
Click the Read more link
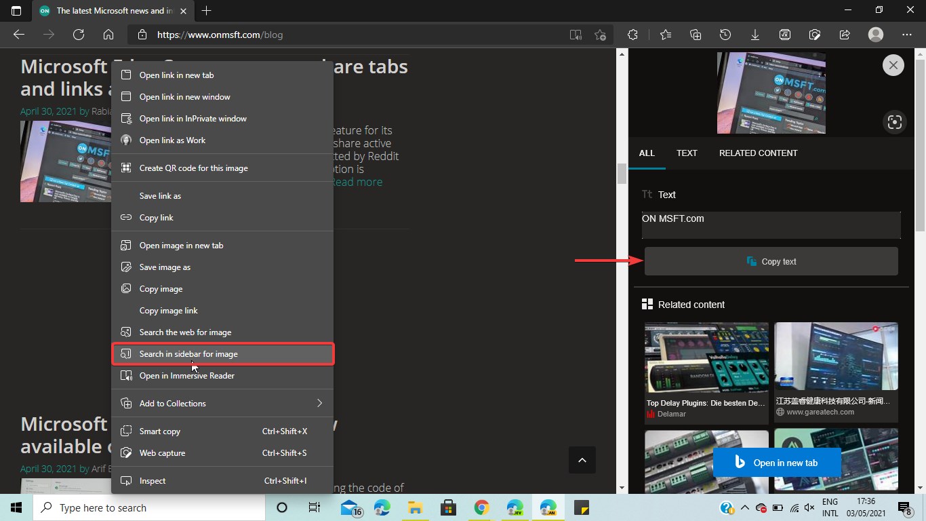[x=357, y=182]
